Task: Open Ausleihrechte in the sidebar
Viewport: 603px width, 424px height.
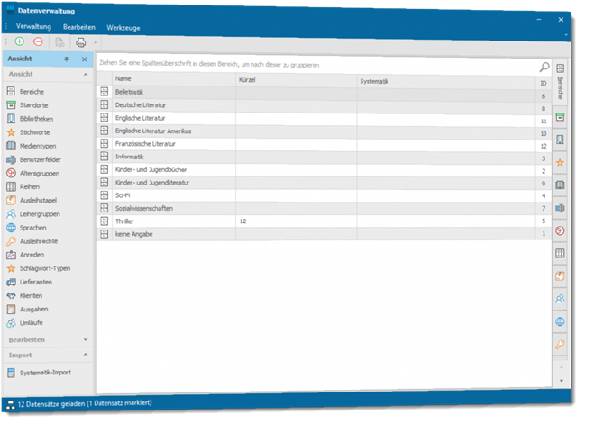Action: (32, 241)
